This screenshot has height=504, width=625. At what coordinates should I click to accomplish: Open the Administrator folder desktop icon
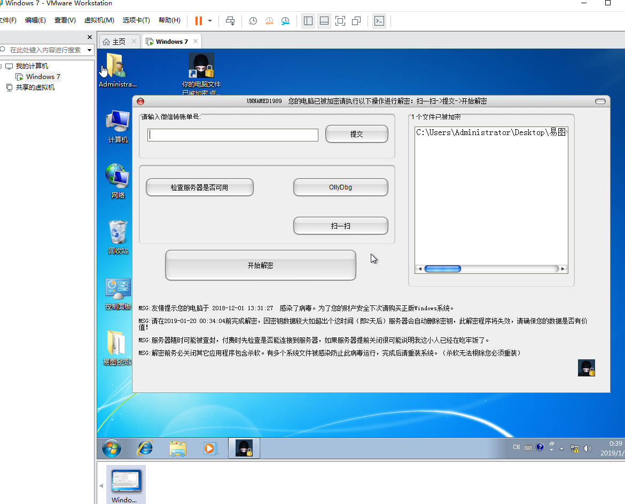coord(117,70)
